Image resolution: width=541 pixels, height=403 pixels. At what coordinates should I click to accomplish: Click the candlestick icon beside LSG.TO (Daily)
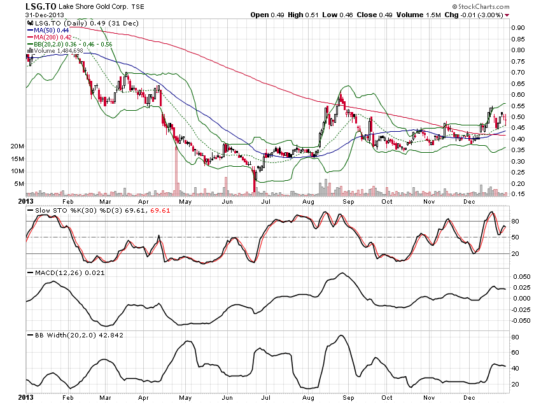31,23
